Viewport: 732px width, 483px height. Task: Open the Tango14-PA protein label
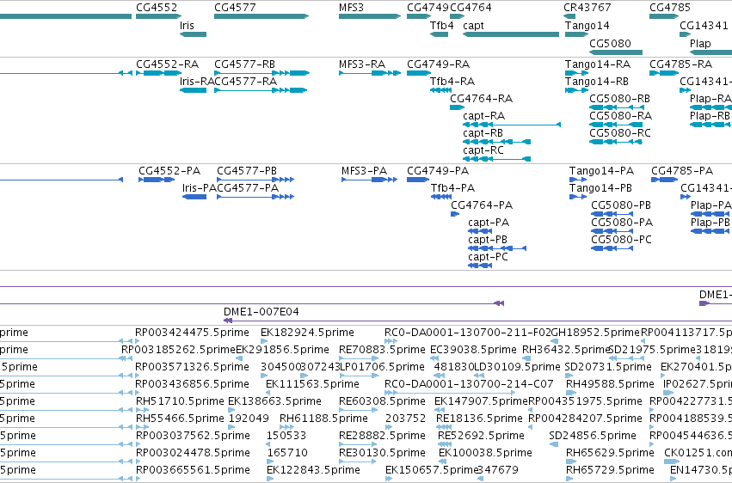click(602, 171)
